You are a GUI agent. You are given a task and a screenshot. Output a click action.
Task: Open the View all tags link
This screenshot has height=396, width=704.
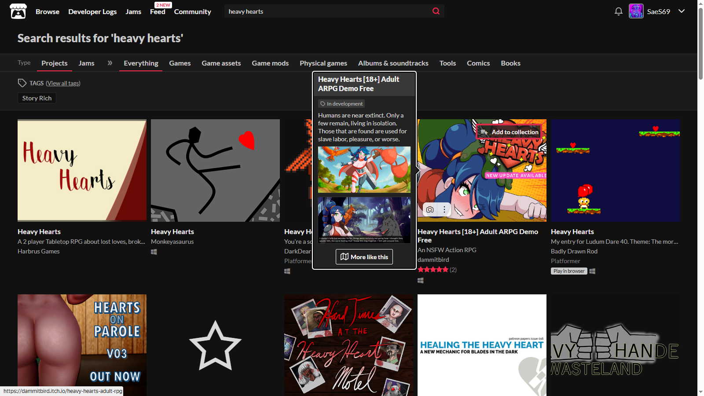coord(63,83)
